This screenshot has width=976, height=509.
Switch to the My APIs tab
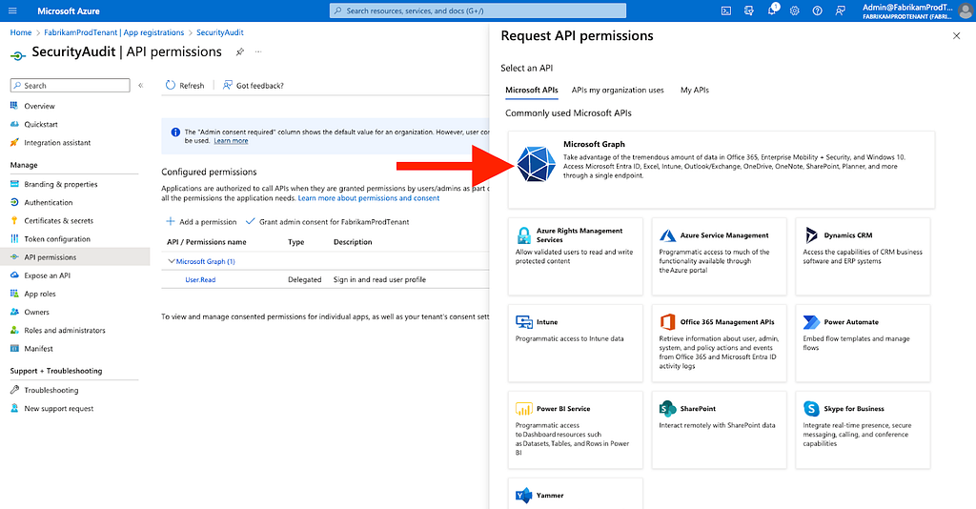pyautogui.click(x=695, y=91)
